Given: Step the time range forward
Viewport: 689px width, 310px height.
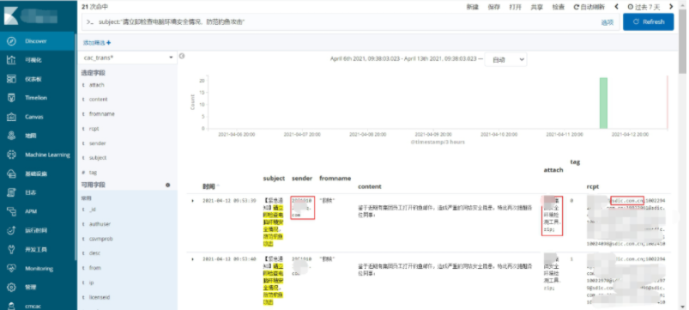Looking at the screenshot, I should click(x=671, y=7).
